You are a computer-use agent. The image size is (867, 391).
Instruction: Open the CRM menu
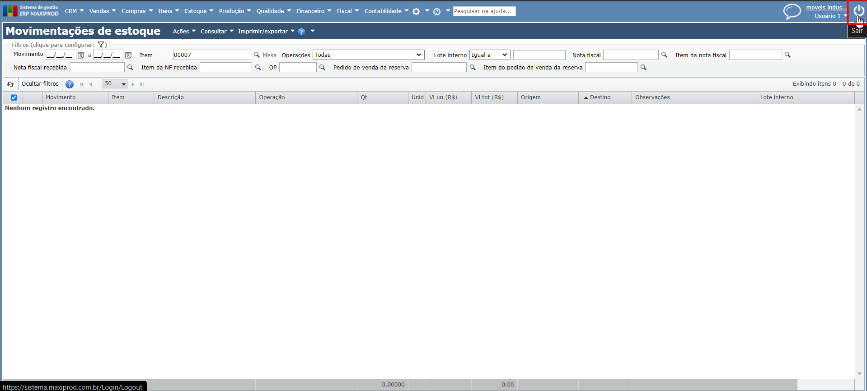[74, 11]
